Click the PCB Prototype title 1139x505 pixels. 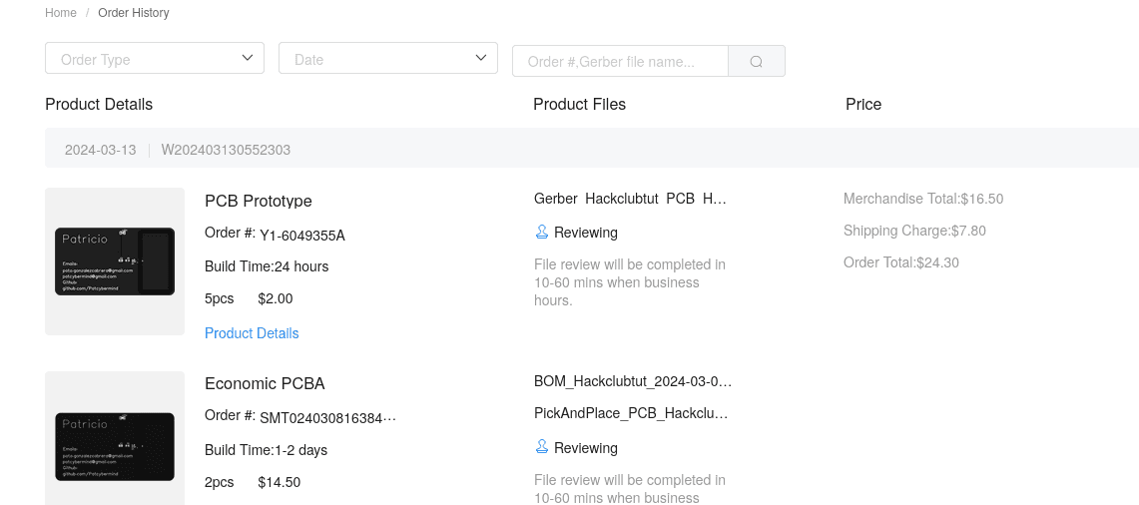pyautogui.click(x=259, y=201)
